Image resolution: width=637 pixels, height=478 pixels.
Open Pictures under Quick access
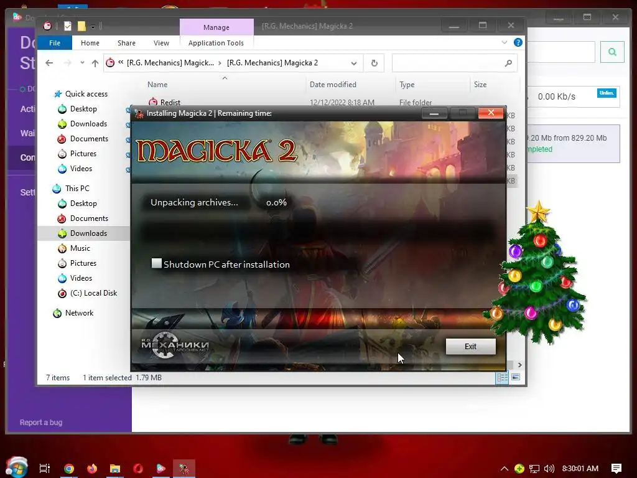[83, 154]
